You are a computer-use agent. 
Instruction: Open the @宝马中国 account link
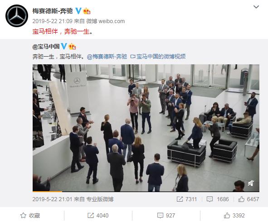46,46
